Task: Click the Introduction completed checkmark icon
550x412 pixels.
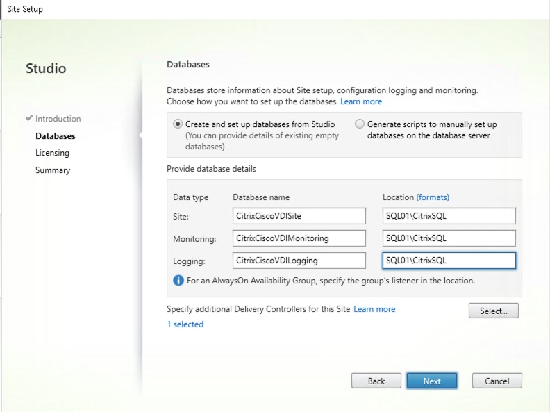Action: pos(29,118)
